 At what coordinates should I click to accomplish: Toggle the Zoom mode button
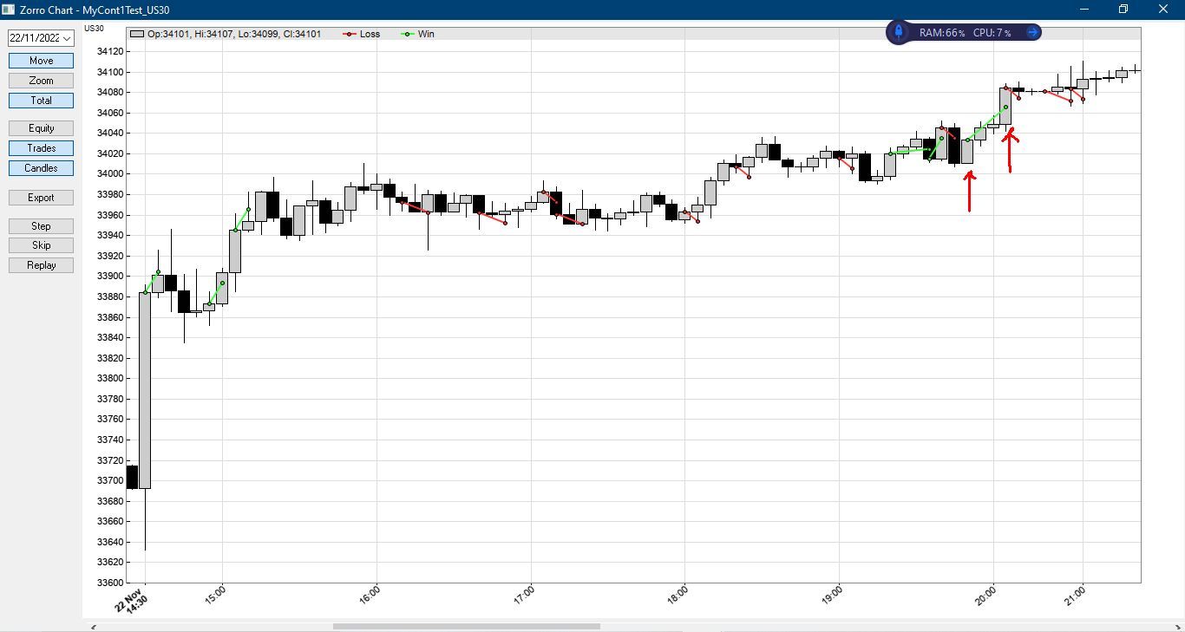41,81
